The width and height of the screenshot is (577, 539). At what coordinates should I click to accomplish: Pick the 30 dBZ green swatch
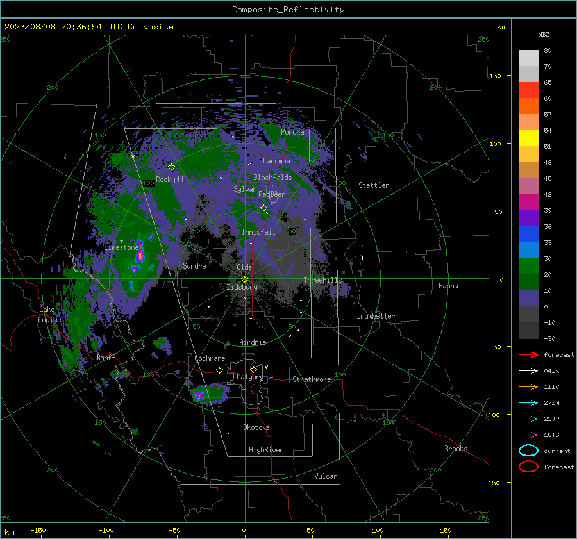pyautogui.click(x=528, y=266)
